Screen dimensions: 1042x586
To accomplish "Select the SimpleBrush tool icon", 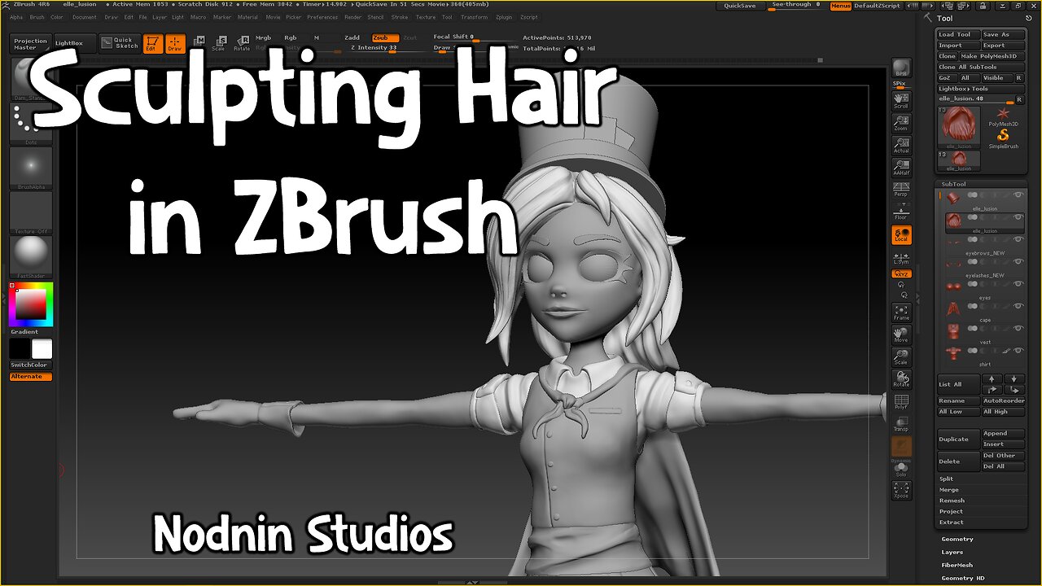I will click(x=1003, y=138).
